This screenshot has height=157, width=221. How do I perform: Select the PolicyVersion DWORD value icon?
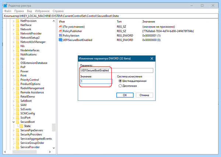tap(60, 36)
